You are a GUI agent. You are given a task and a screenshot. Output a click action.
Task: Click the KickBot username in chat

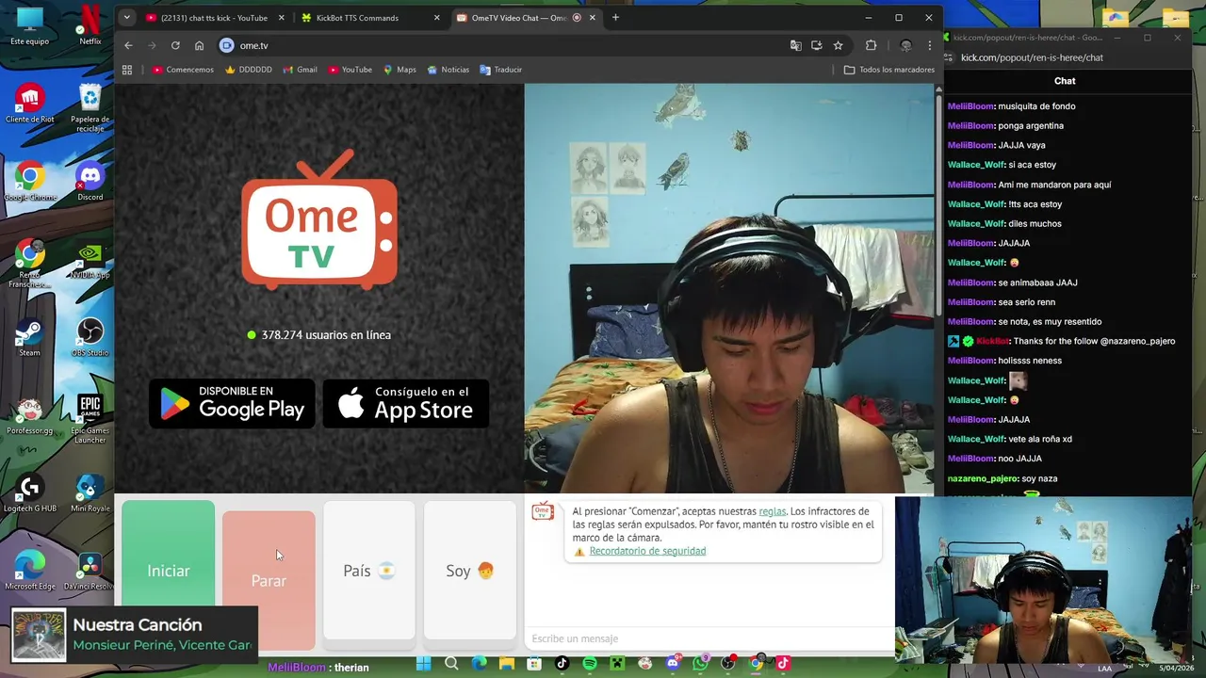point(993,341)
